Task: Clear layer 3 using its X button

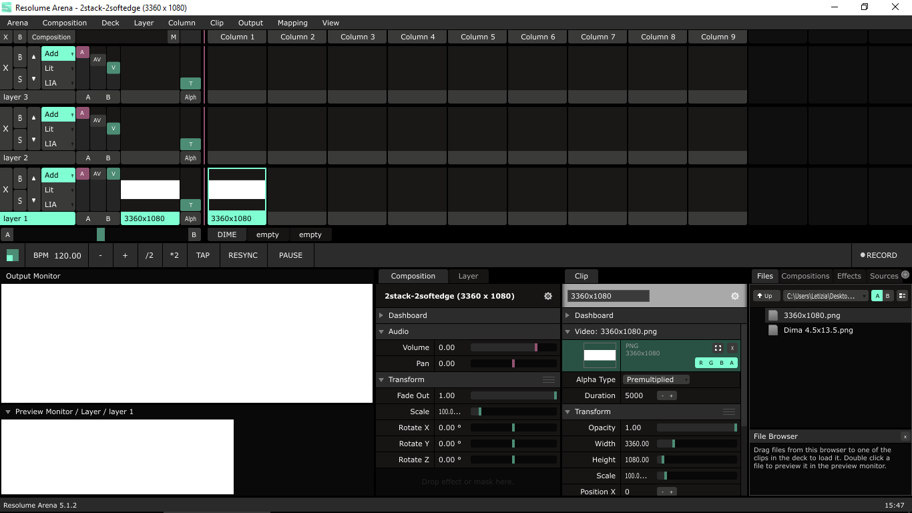Action: point(6,68)
